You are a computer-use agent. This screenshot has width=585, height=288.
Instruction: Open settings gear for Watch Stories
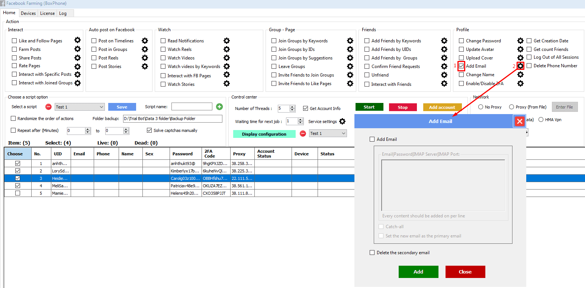[226, 83]
